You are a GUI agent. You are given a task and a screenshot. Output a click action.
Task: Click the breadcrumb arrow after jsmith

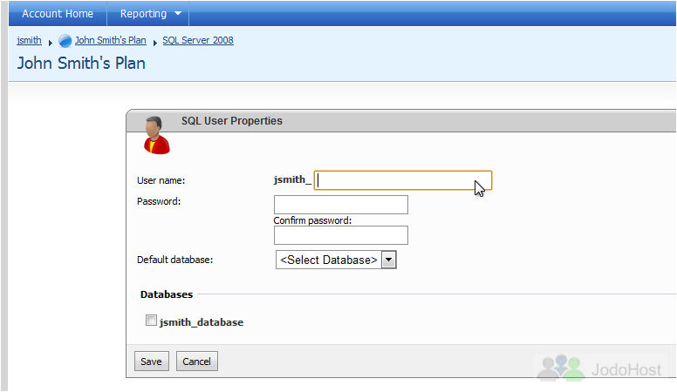pos(50,43)
